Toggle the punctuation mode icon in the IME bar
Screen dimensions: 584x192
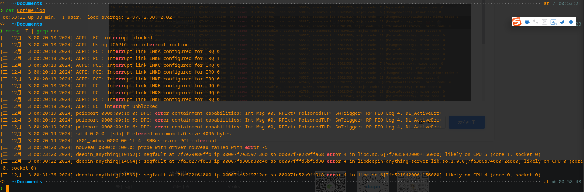[536, 22]
